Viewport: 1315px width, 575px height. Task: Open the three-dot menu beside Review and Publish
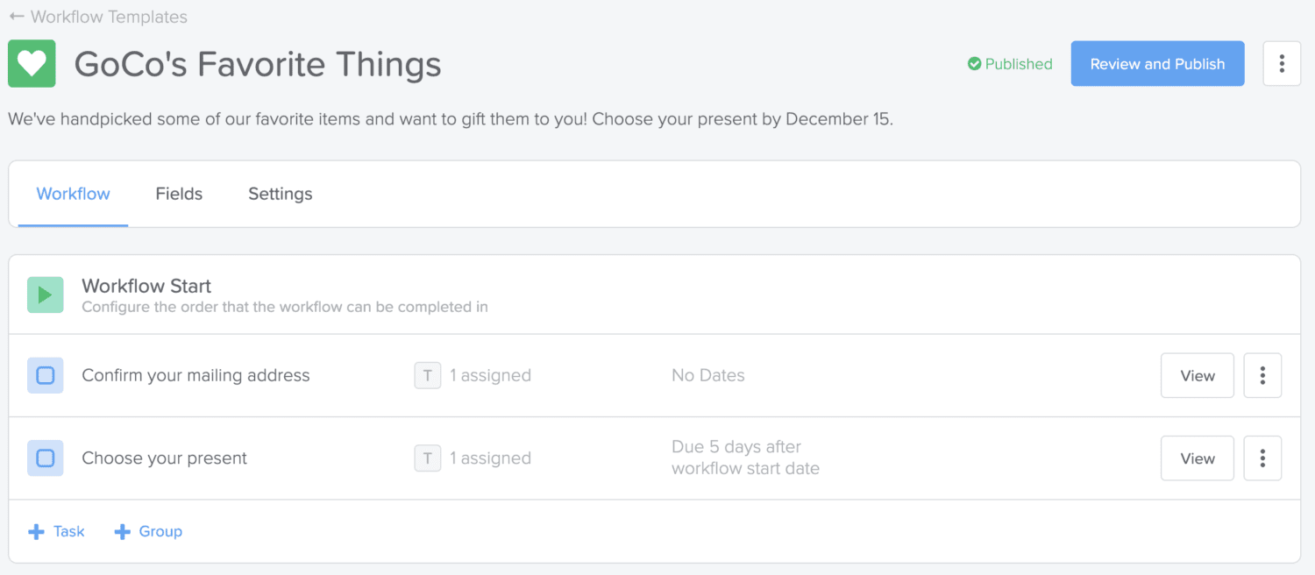(1282, 63)
